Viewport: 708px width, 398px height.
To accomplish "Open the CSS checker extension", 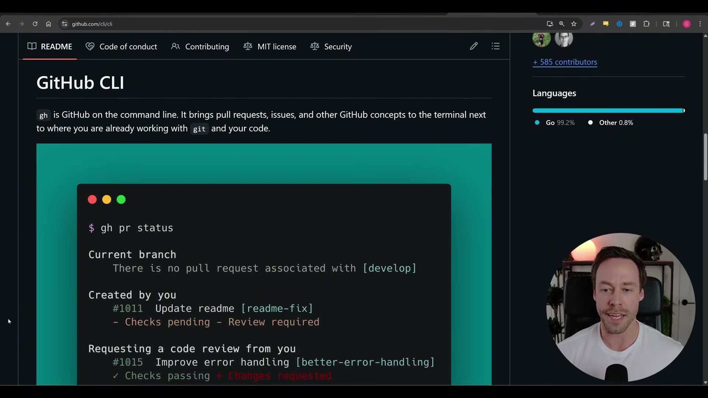I will (x=606, y=24).
